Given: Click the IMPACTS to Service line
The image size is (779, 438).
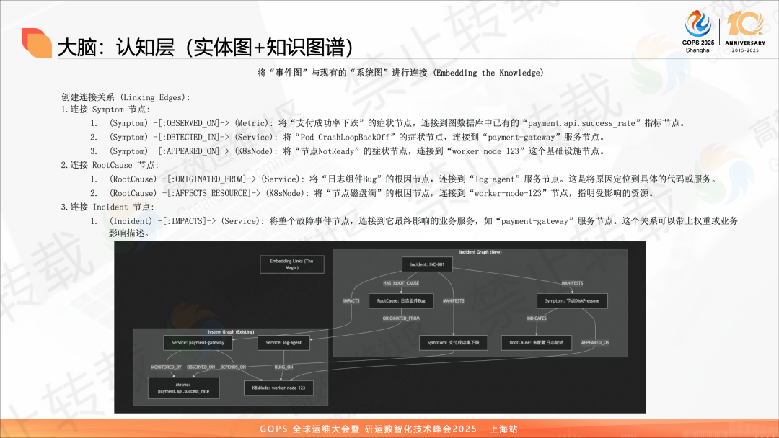Looking at the screenshot, I should click(414, 227).
